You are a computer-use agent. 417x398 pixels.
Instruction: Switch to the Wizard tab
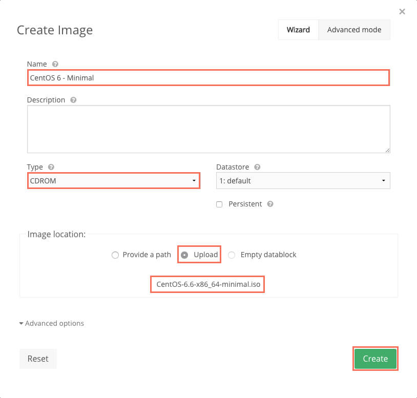coord(298,30)
